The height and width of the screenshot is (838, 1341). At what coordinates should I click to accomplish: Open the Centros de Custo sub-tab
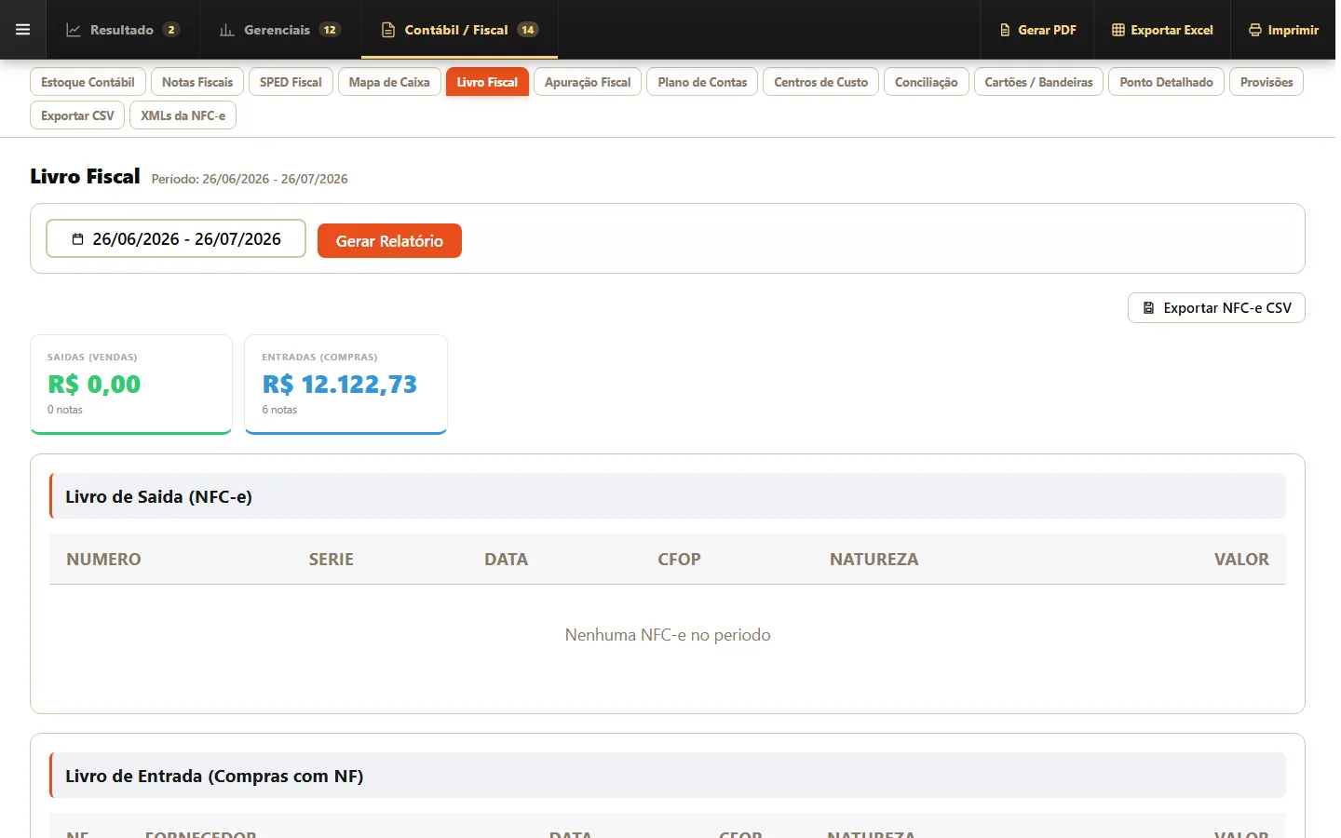(820, 82)
